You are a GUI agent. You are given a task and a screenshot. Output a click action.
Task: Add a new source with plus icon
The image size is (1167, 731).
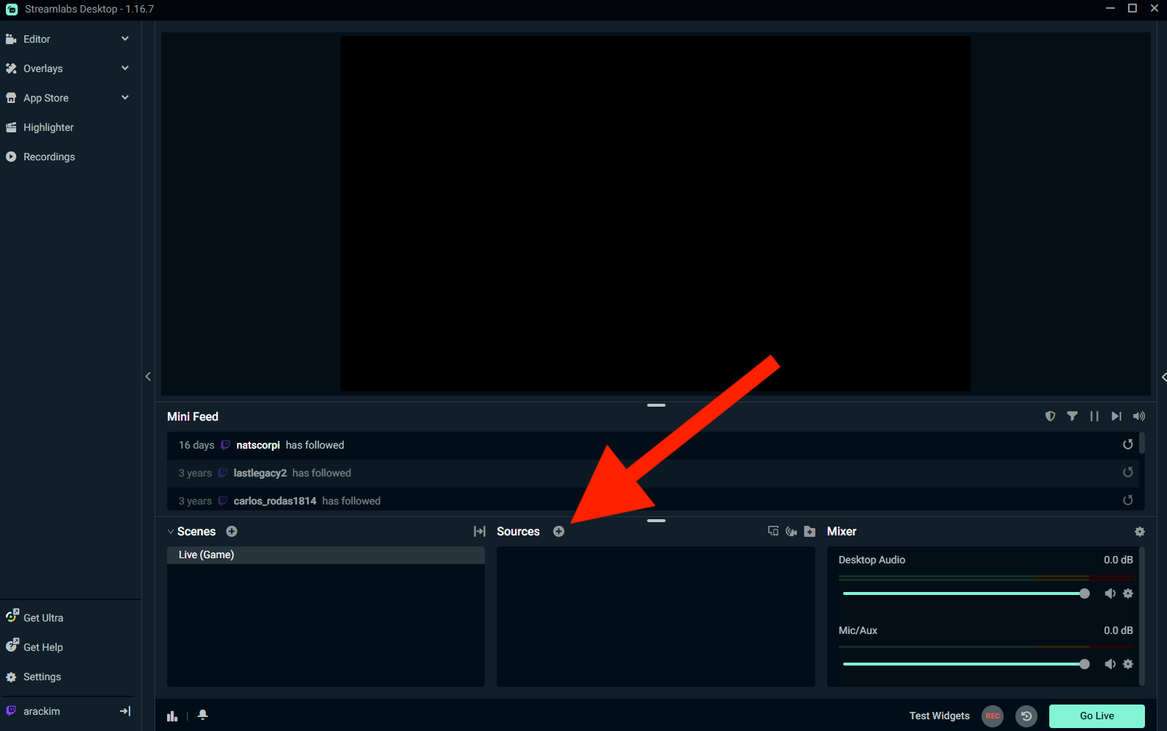click(558, 532)
